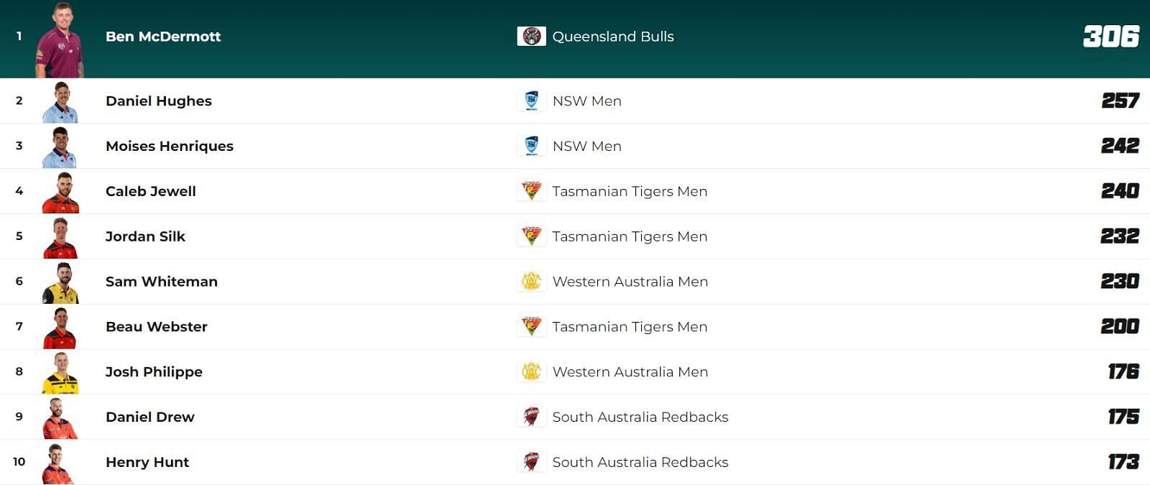Click Western Australia logo in Josh Philippe row
The height and width of the screenshot is (485, 1150).
[531, 371]
